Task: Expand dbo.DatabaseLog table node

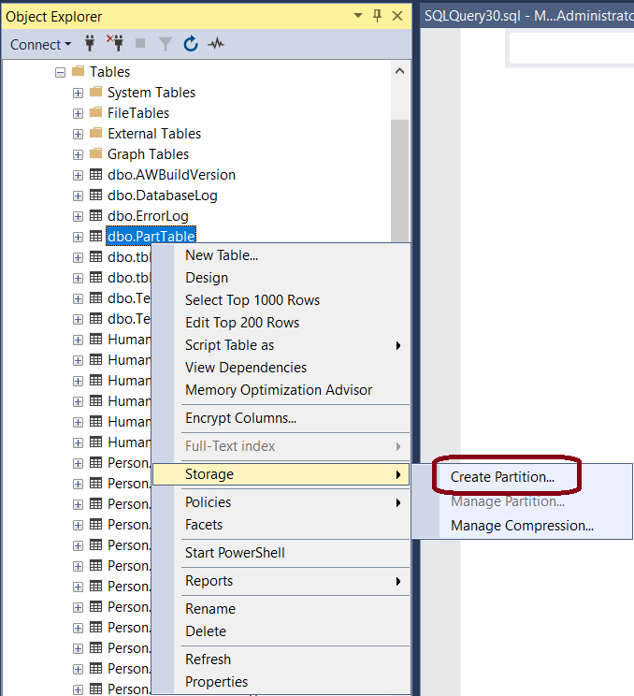Action: point(79,196)
